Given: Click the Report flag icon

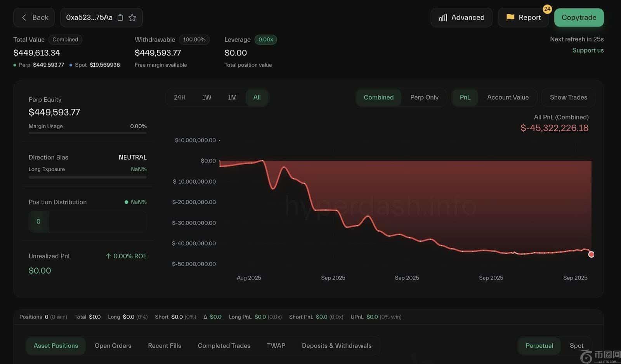Looking at the screenshot, I should click(x=510, y=17).
